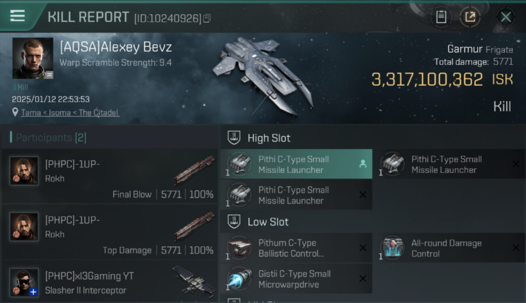Open Tama < Isoma < The Citadel link
The width and height of the screenshot is (526, 303).
click(x=70, y=113)
